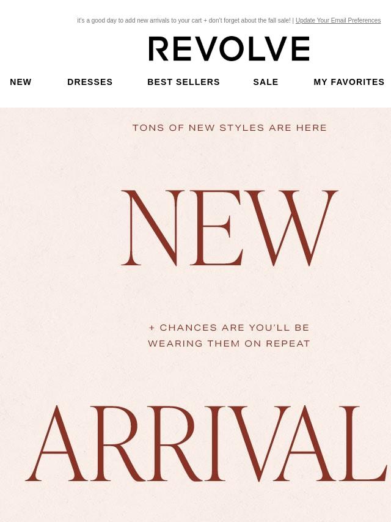Screen dimensions: 391x522
Task: Click the 'fall sale' mention in the preheader
Action: point(279,20)
